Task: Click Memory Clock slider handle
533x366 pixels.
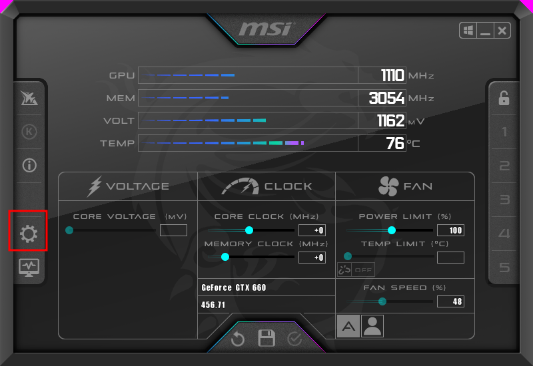Action: pyautogui.click(x=225, y=257)
